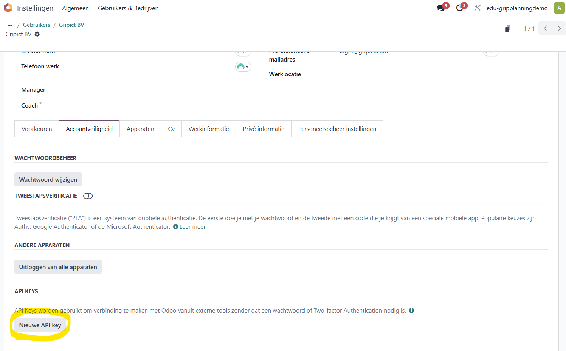Open the wrench and screwdriver tools menu

pos(478,8)
